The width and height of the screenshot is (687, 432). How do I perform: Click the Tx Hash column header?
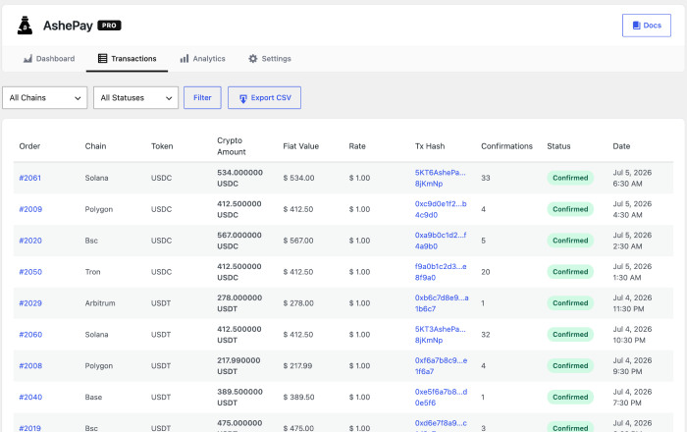(x=430, y=146)
